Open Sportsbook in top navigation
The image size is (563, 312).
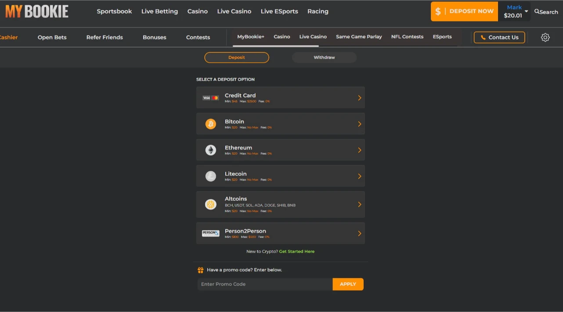click(x=114, y=11)
